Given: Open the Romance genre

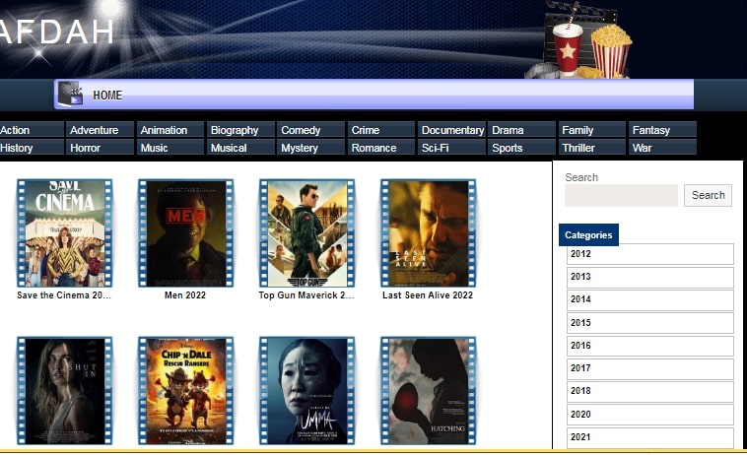Looking at the screenshot, I should (381, 148).
